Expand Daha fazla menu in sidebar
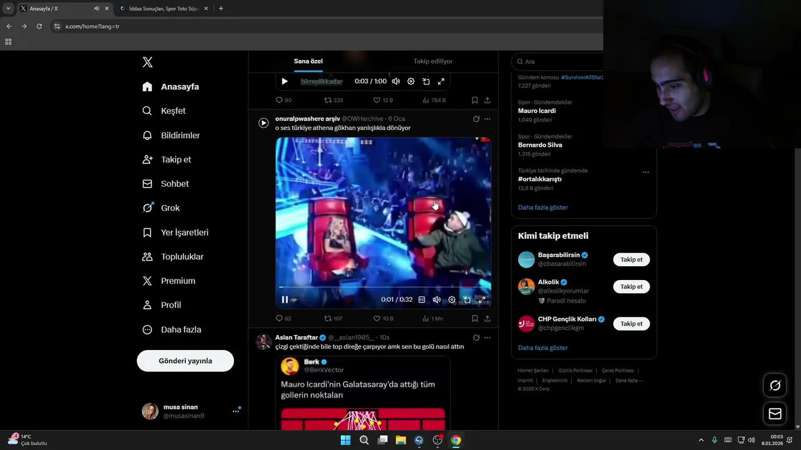Image resolution: width=801 pixels, height=450 pixels. tap(171, 329)
